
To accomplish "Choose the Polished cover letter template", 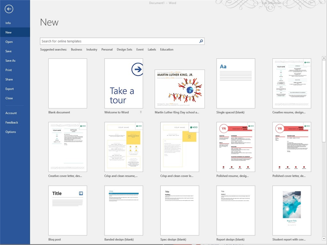I will pos(292,147).
